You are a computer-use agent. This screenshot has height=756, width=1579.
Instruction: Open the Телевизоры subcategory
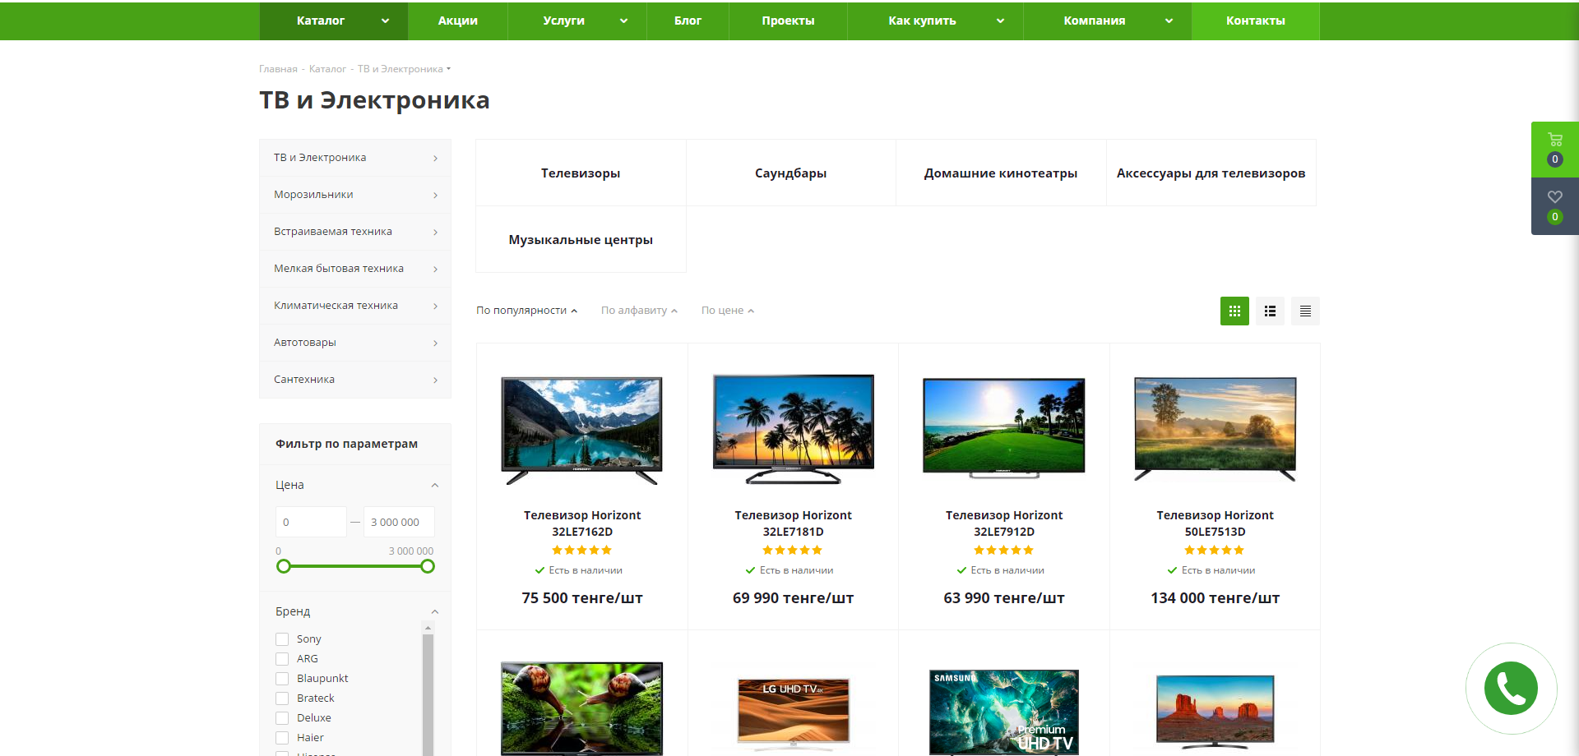(x=581, y=173)
